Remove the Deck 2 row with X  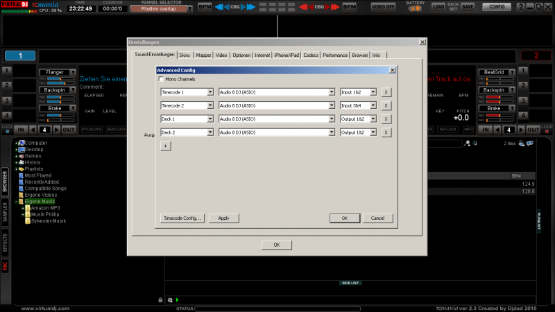click(x=386, y=132)
